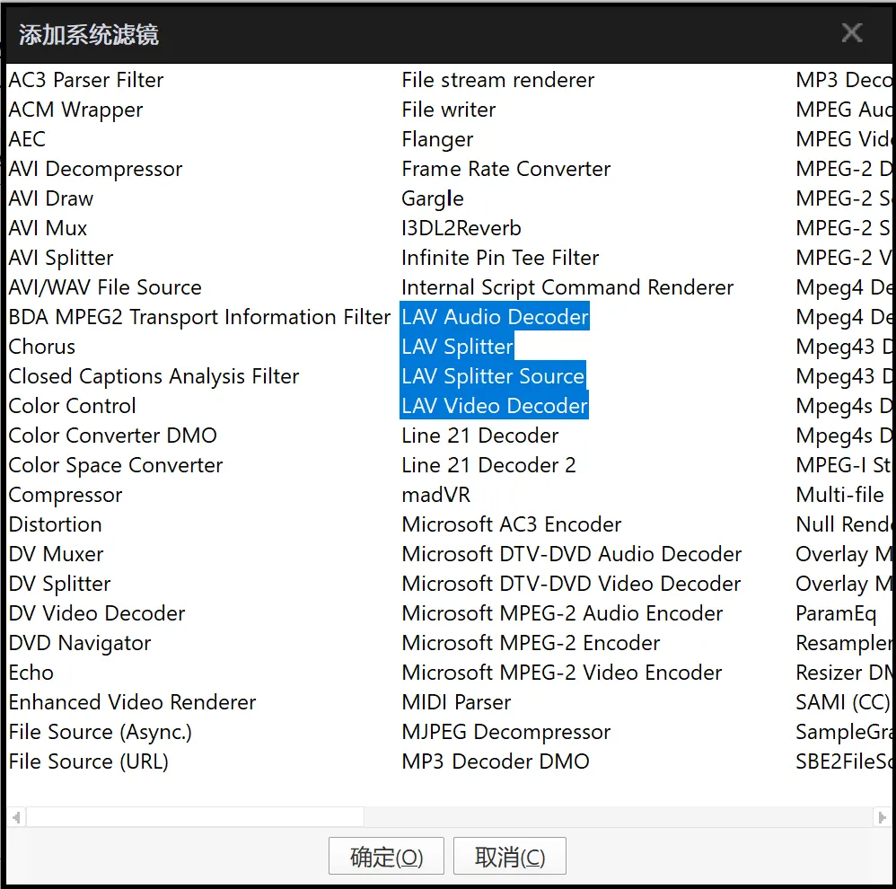Select the DVD Navigator filter

(x=80, y=643)
